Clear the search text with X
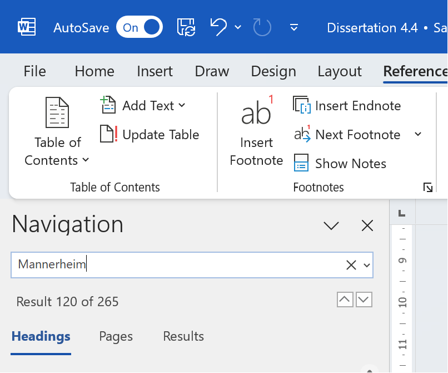The image size is (448, 373). 351,265
